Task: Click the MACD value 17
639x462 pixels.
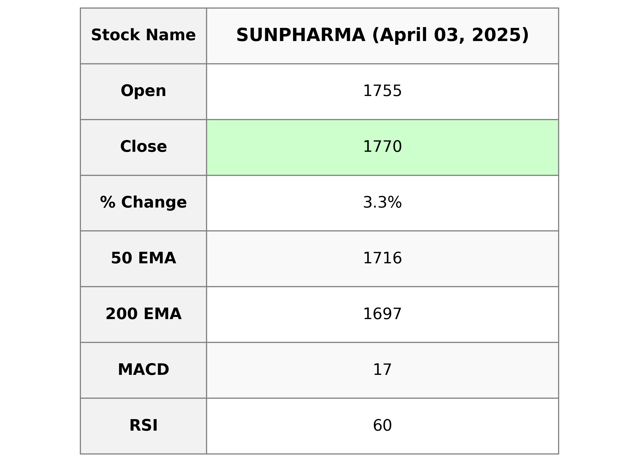Action: [x=382, y=369]
